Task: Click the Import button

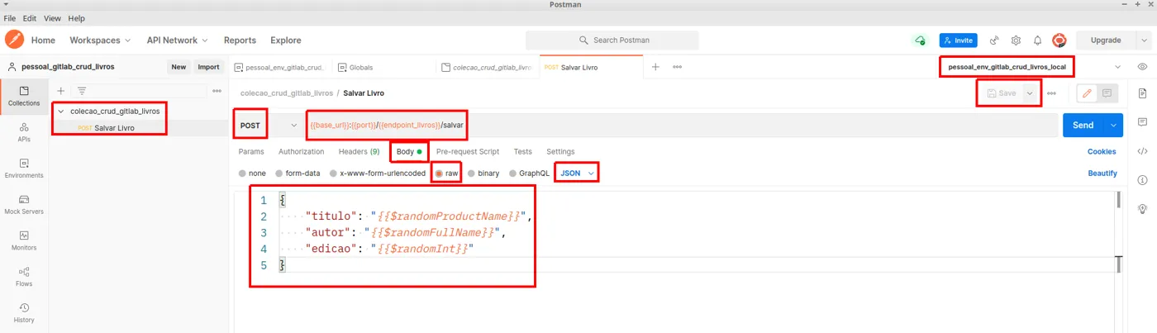Action: coord(208,67)
